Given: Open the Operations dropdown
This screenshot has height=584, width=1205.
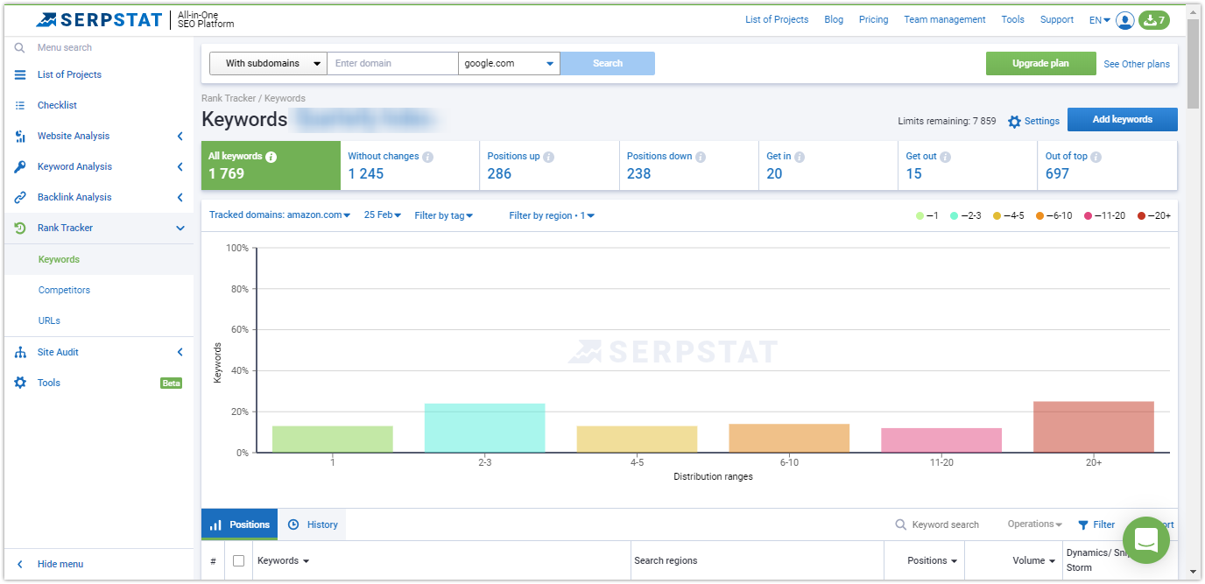Looking at the screenshot, I should coord(1034,524).
